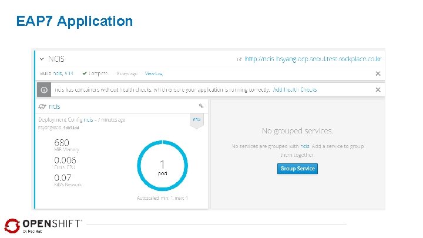Close the health checks warning
423x238 pixels.
(x=378, y=89)
